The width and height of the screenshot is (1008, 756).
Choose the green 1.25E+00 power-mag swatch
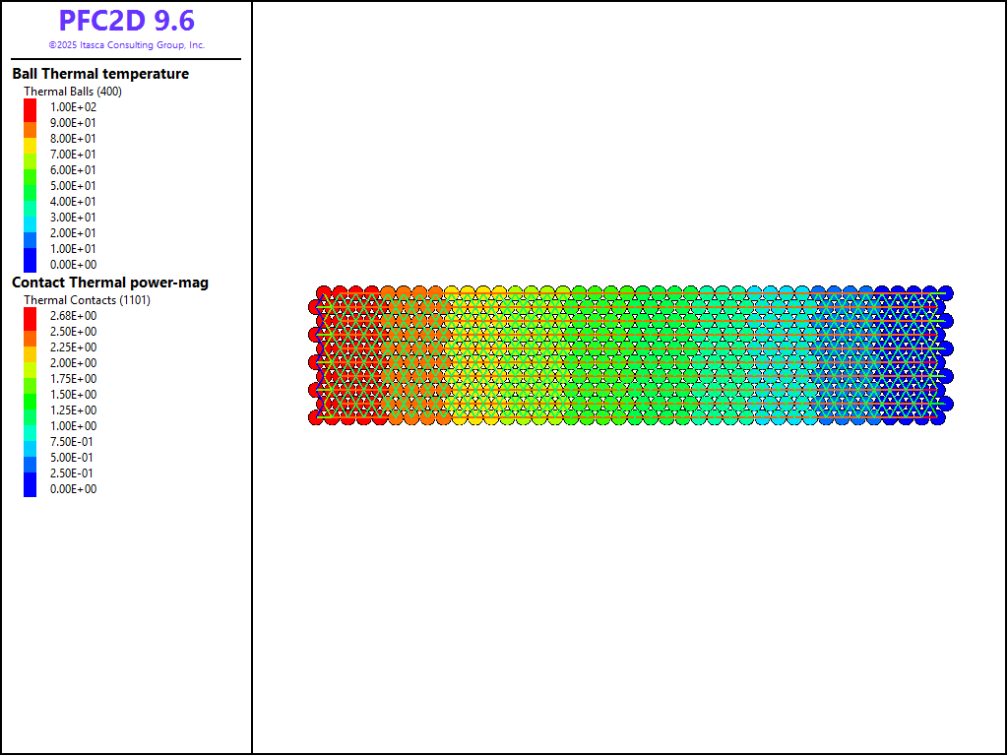[31, 410]
